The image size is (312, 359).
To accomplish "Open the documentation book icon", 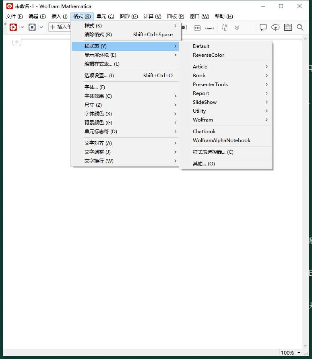I will coord(288,27).
